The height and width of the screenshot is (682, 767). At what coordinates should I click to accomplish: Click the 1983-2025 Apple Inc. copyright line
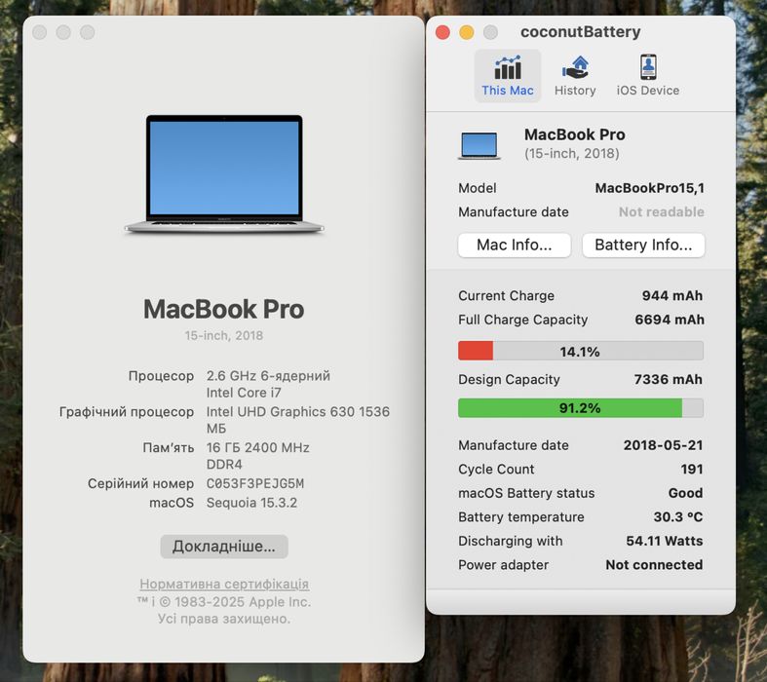224,602
